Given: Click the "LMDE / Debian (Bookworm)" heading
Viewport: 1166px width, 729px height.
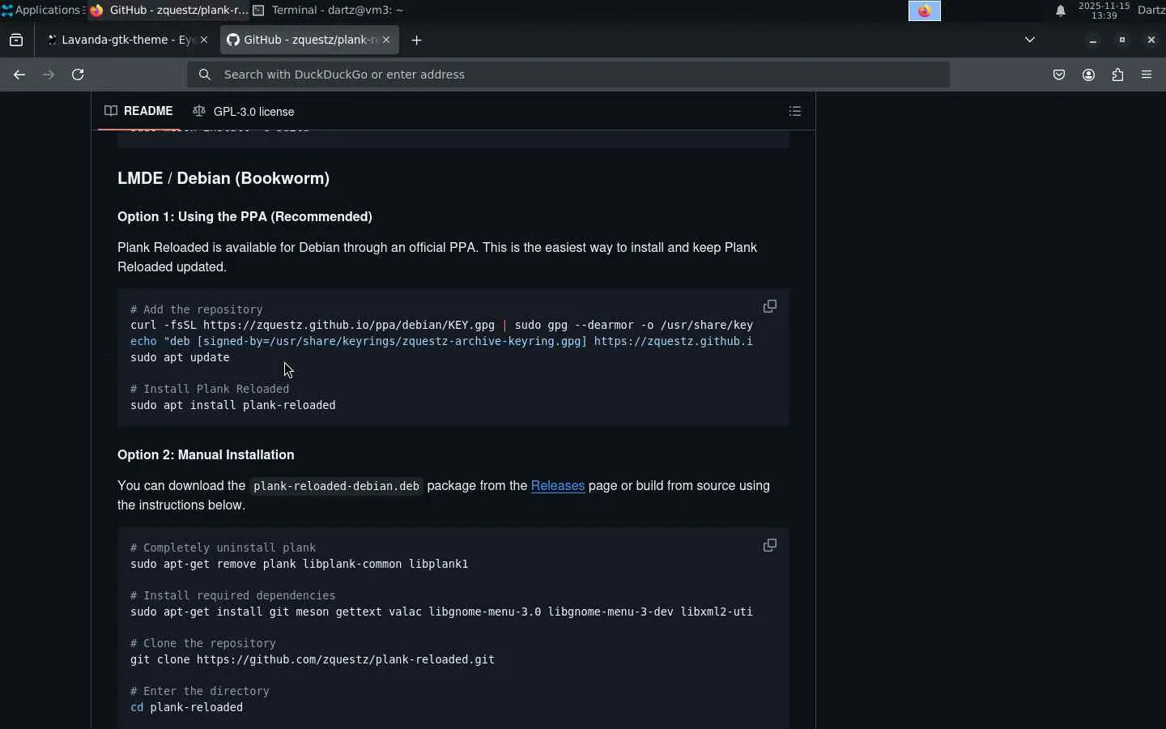Looking at the screenshot, I should [223, 178].
